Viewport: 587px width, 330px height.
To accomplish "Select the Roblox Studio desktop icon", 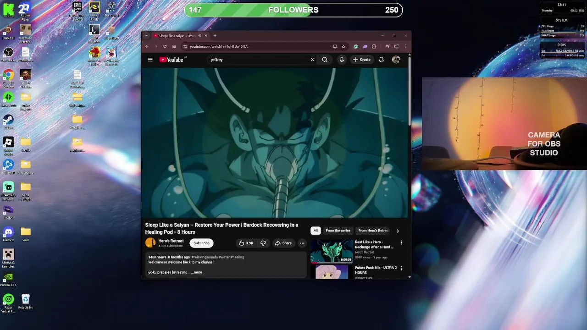I will (8, 146).
